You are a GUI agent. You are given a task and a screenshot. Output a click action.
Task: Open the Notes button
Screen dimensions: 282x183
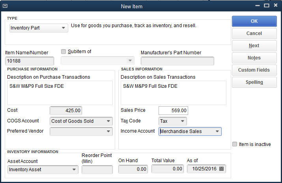click(254, 58)
